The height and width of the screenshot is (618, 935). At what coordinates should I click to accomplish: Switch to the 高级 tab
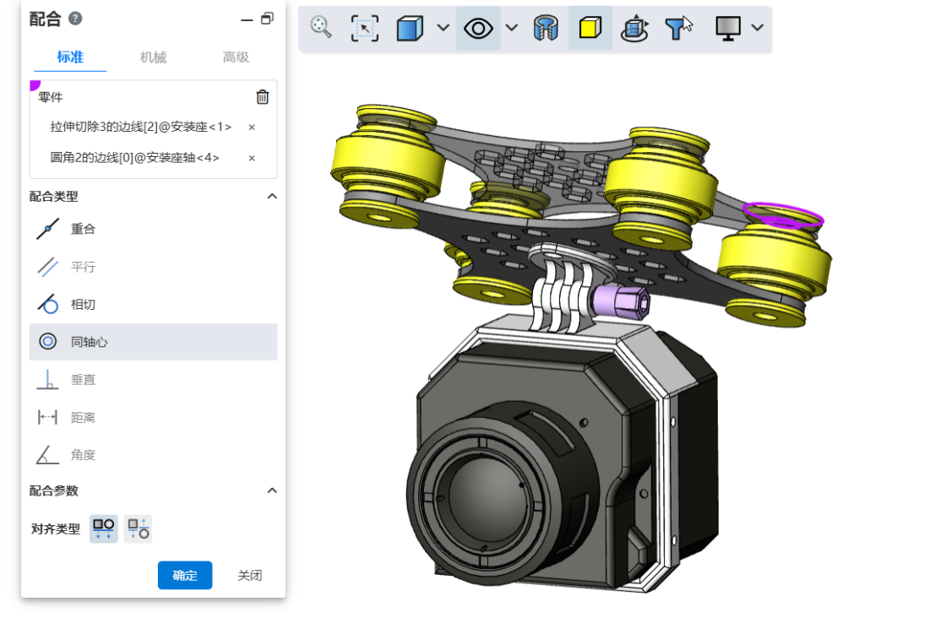click(x=236, y=57)
